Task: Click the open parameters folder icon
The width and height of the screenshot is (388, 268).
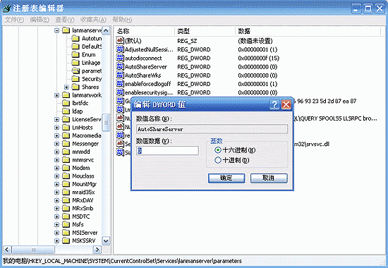Action: click(x=75, y=71)
